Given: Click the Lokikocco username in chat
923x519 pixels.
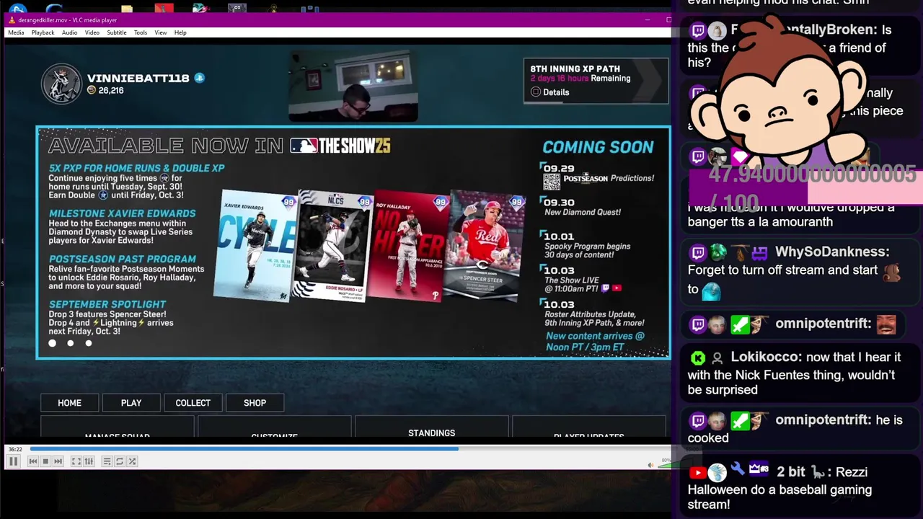Looking at the screenshot, I should pos(766,357).
